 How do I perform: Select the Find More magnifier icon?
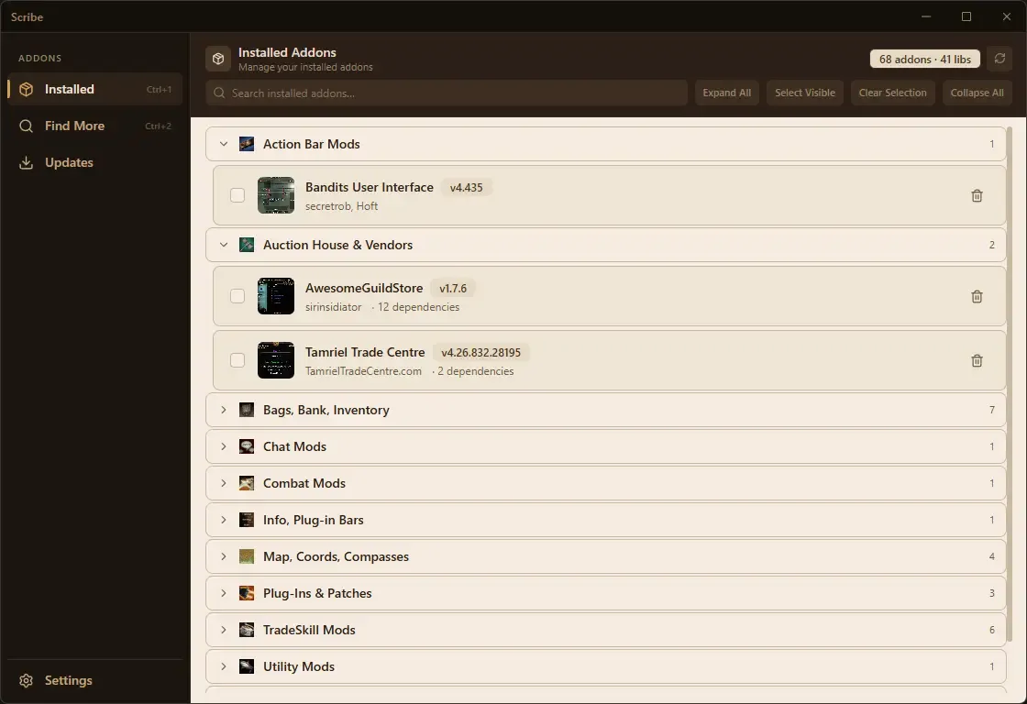25,126
